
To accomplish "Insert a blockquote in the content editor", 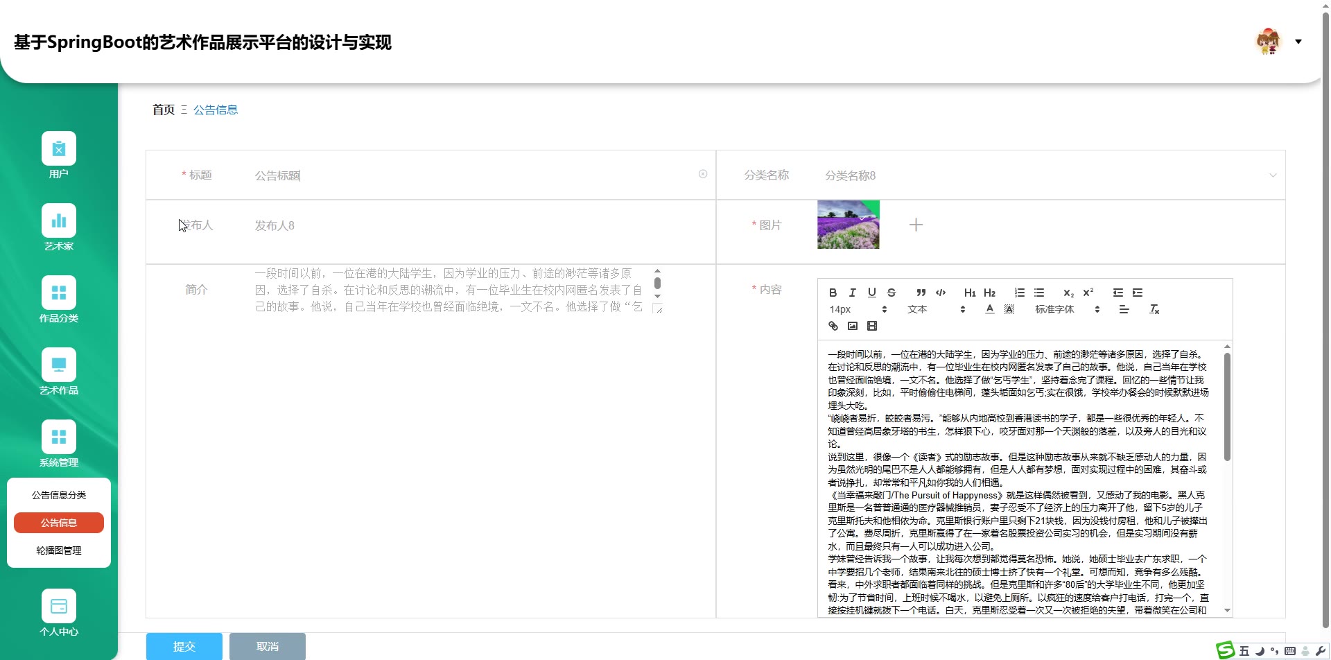I will point(921,293).
